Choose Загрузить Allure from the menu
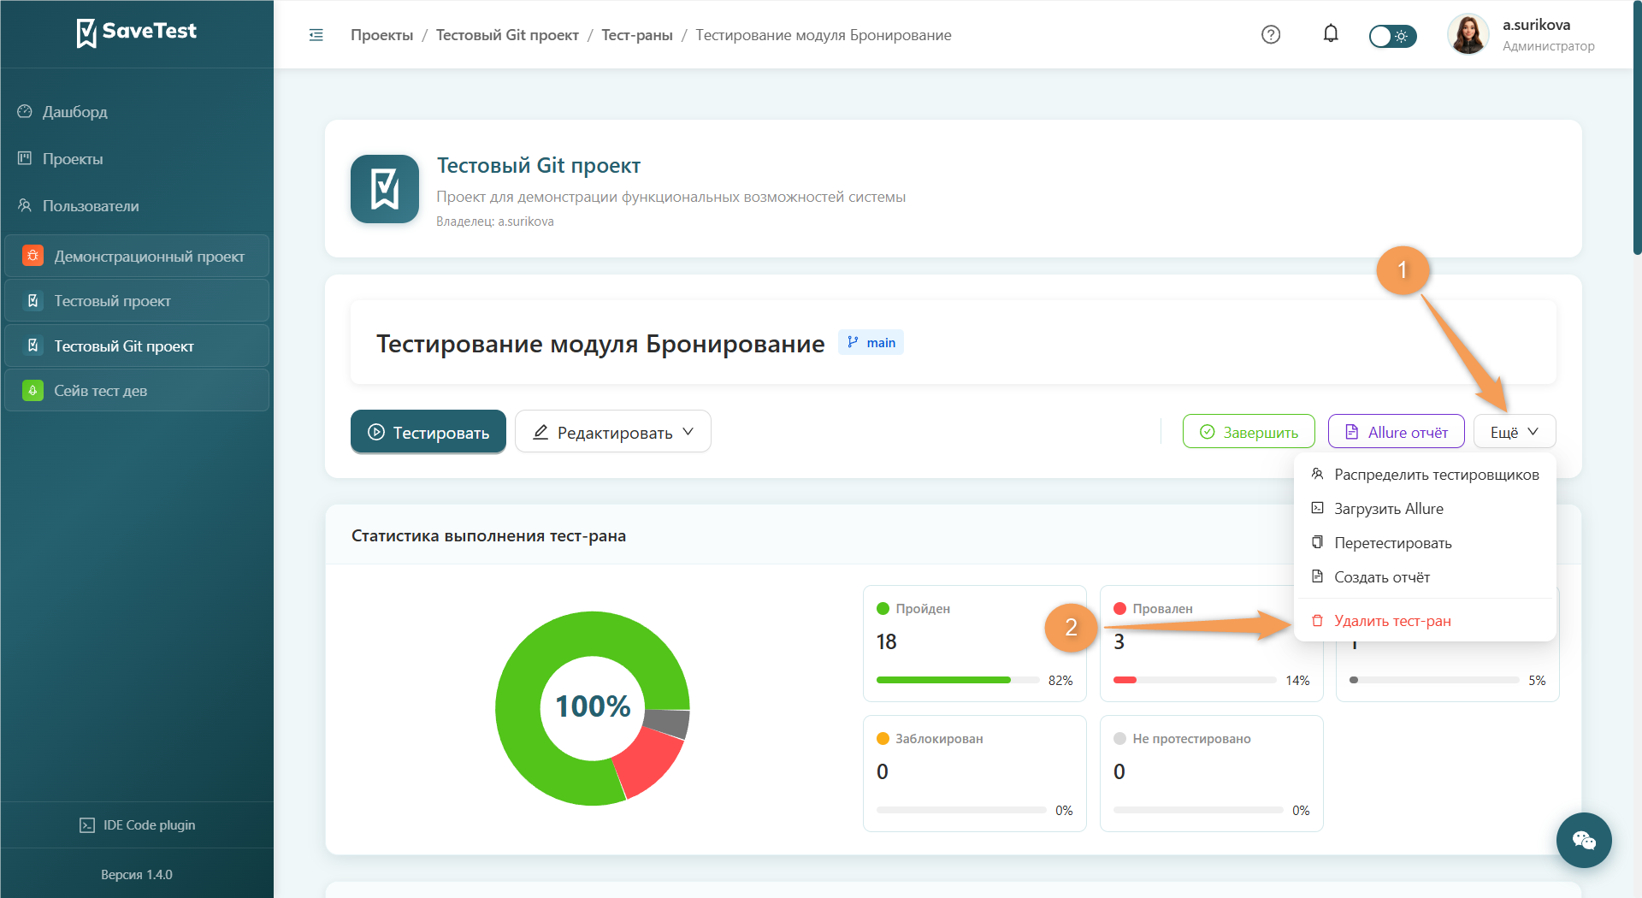 [1425, 509]
